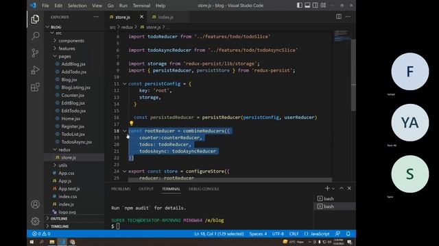Open the new terminal profile dropdown arrow

(333, 189)
